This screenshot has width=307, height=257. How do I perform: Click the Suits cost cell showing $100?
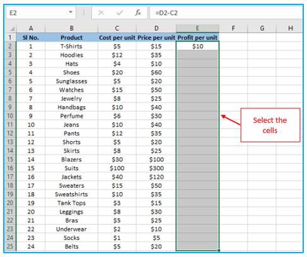[117, 168]
